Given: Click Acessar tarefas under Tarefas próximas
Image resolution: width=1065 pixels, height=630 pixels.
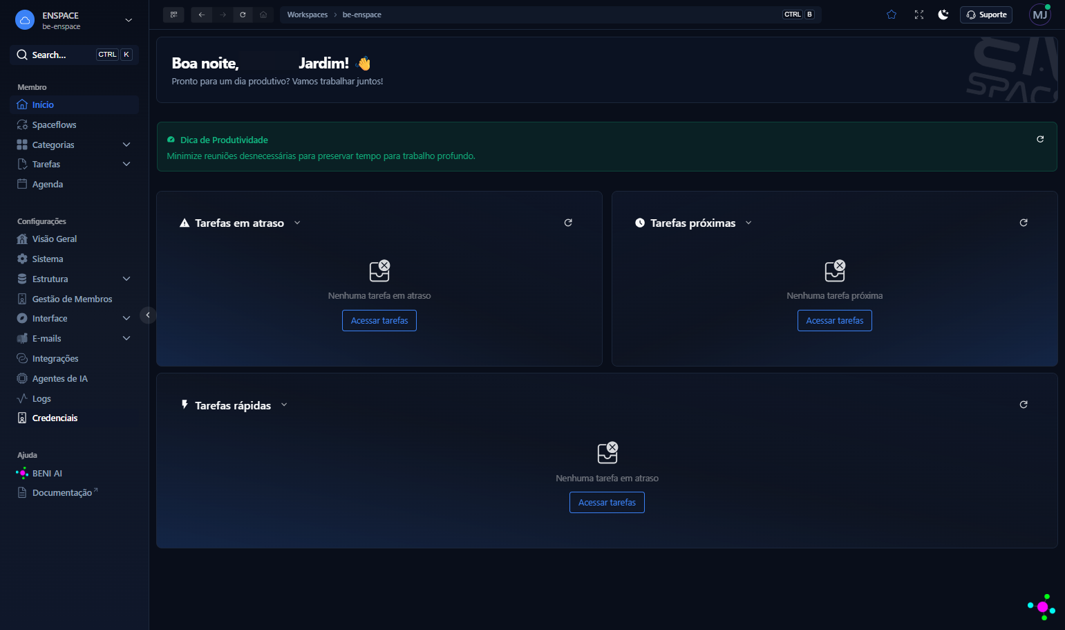Looking at the screenshot, I should 835,320.
